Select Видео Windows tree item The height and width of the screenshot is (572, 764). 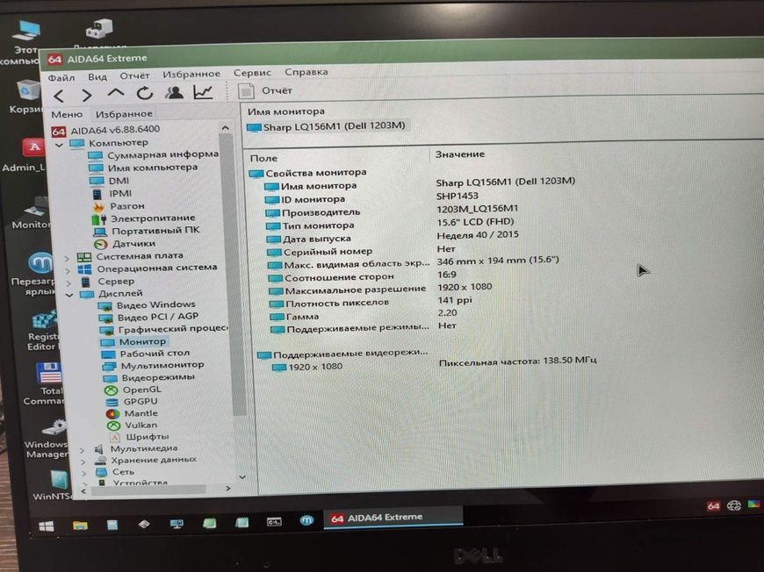(156, 305)
